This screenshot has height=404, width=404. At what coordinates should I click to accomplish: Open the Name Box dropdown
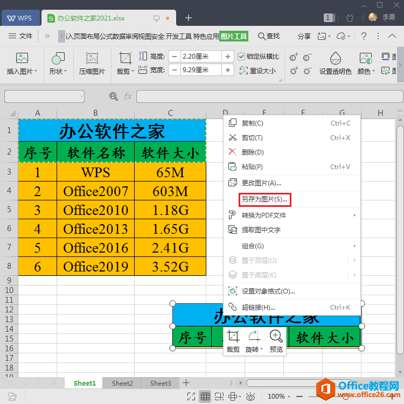(81, 96)
